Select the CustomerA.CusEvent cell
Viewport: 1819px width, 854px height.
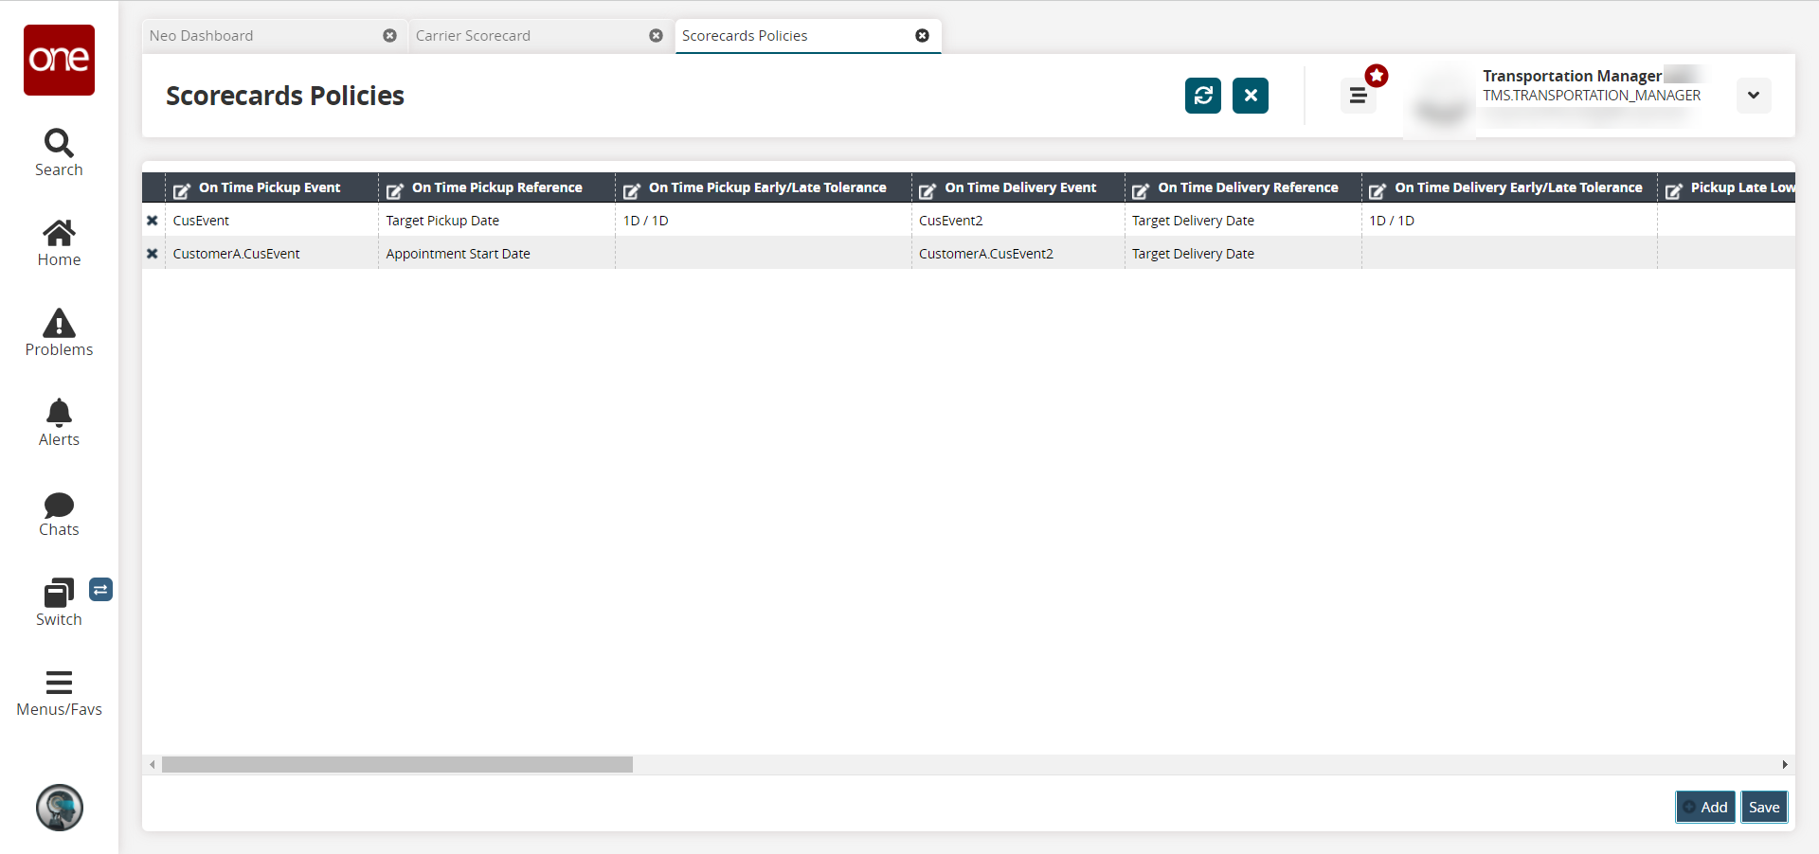tap(272, 254)
